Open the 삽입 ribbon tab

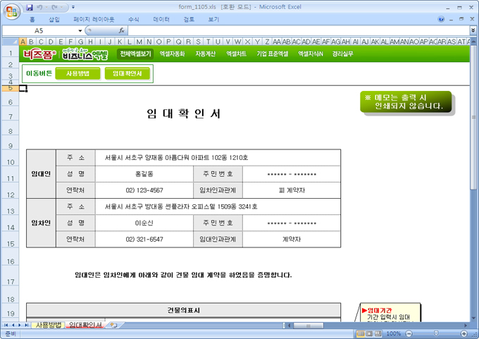pyautogui.click(x=54, y=20)
